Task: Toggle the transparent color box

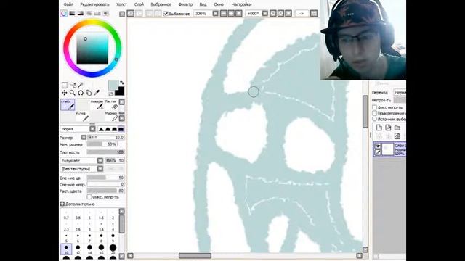Action: (x=110, y=94)
